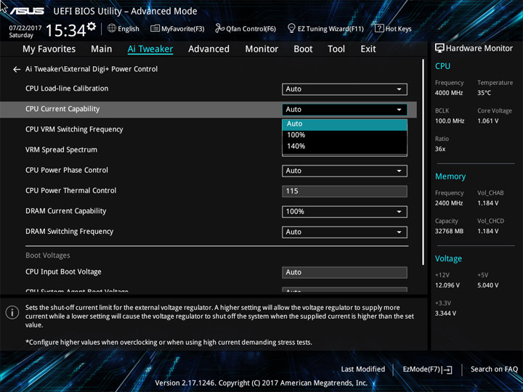The width and height of the screenshot is (523, 392).
Task: Select CPU Power Phase Control label
Action: (x=67, y=170)
